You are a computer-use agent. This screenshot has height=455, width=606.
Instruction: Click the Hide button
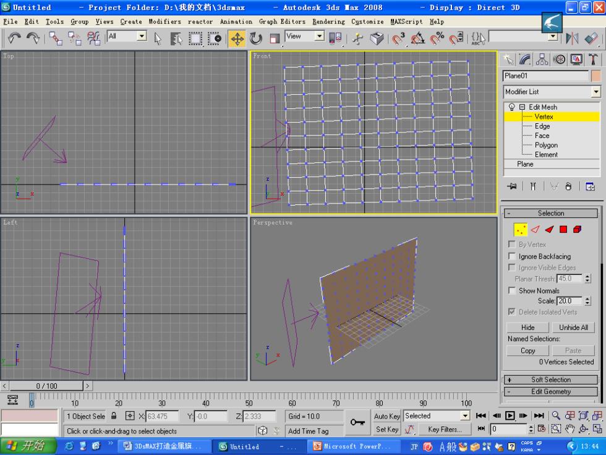[x=527, y=327]
